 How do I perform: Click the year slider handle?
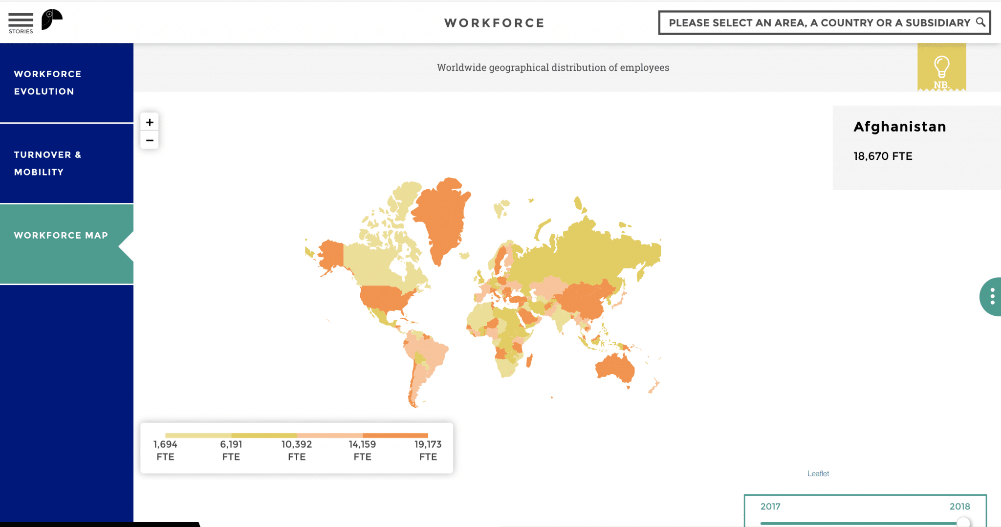pyautogui.click(x=963, y=523)
